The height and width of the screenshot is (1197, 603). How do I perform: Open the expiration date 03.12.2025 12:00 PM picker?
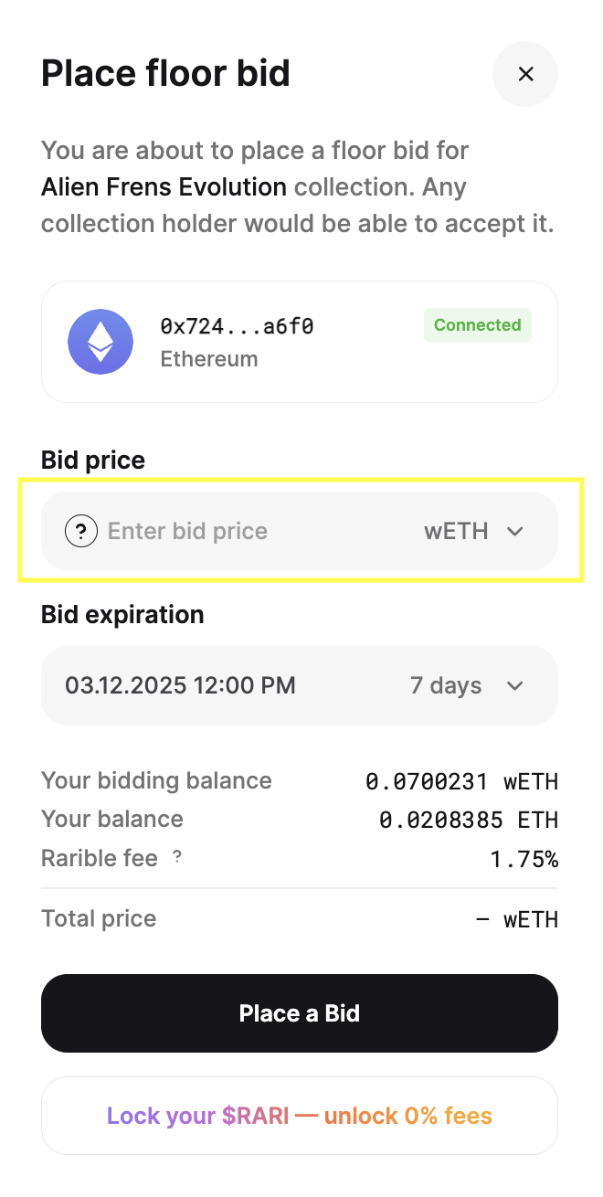(180, 685)
